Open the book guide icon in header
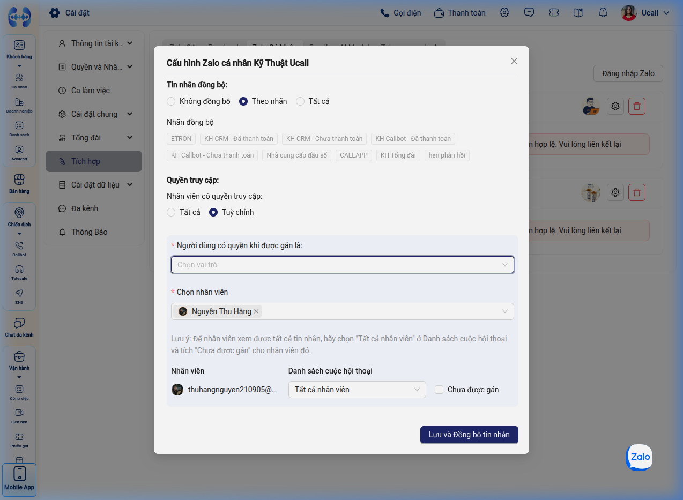The height and width of the screenshot is (500, 683). coord(578,13)
